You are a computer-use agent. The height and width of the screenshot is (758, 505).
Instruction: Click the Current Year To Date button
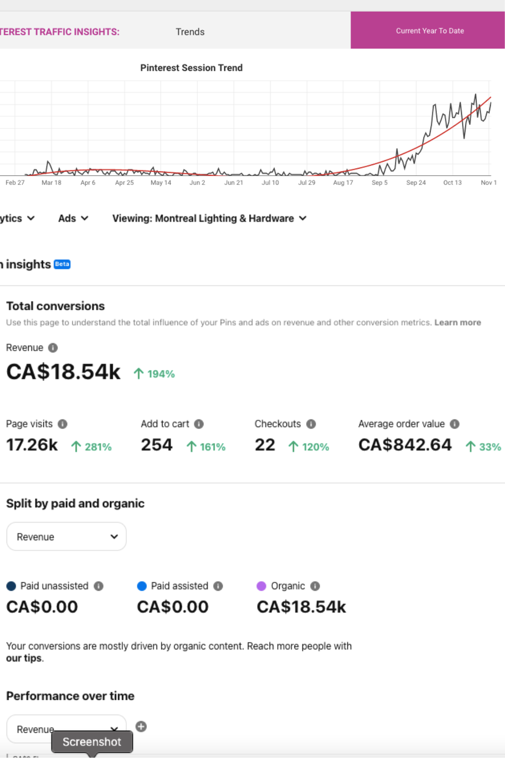click(x=429, y=31)
